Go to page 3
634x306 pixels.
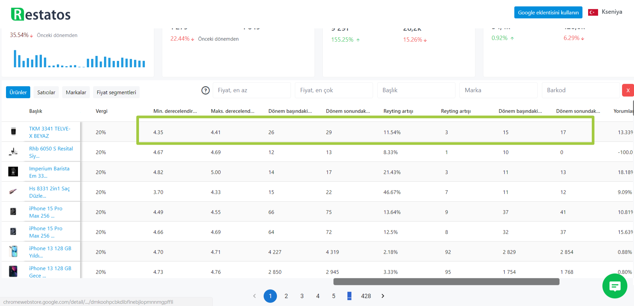point(302,296)
